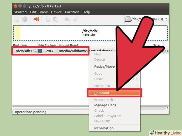Click the Delete partition toolbar icon

coord(25,19)
